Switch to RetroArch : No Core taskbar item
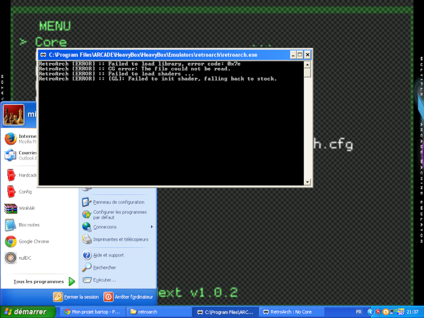The width and height of the screenshot is (424, 318). pyautogui.click(x=292, y=312)
